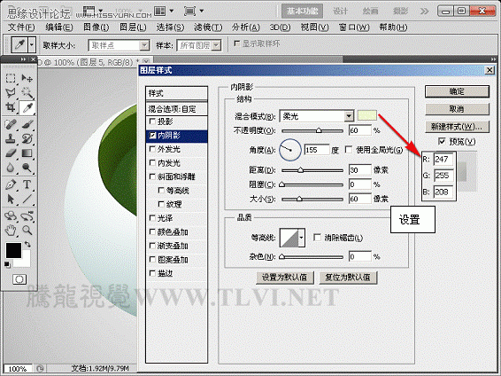Select the Brush tool
Image resolution: width=501 pixels, height=376 pixels.
(x=27, y=124)
